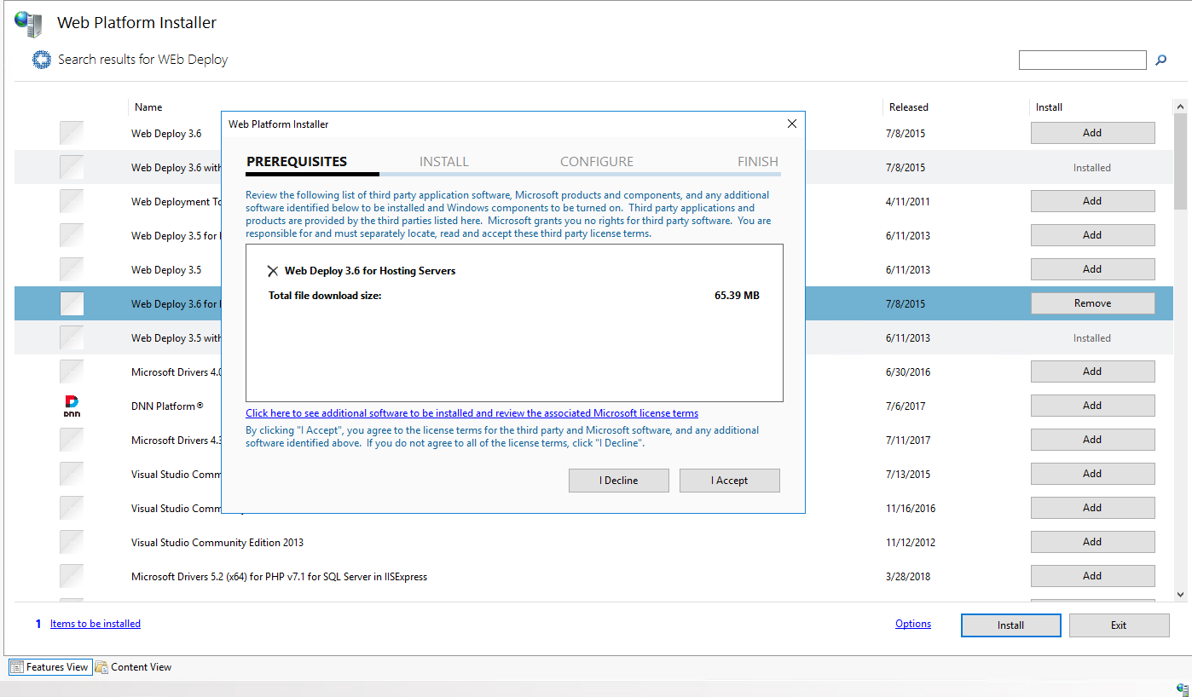Click the Web Deploy 3.5 row name
Screen dimensions: 1192x697
point(166,270)
